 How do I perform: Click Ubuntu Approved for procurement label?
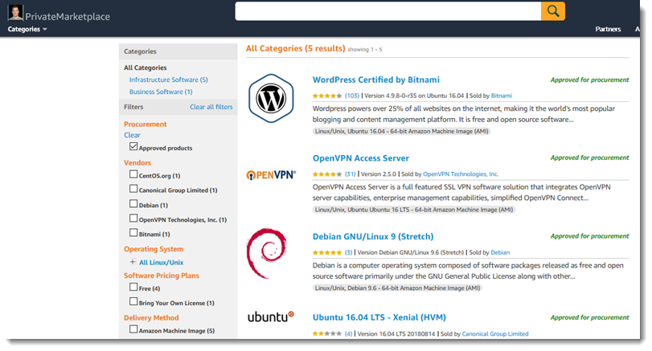(x=589, y=317)
